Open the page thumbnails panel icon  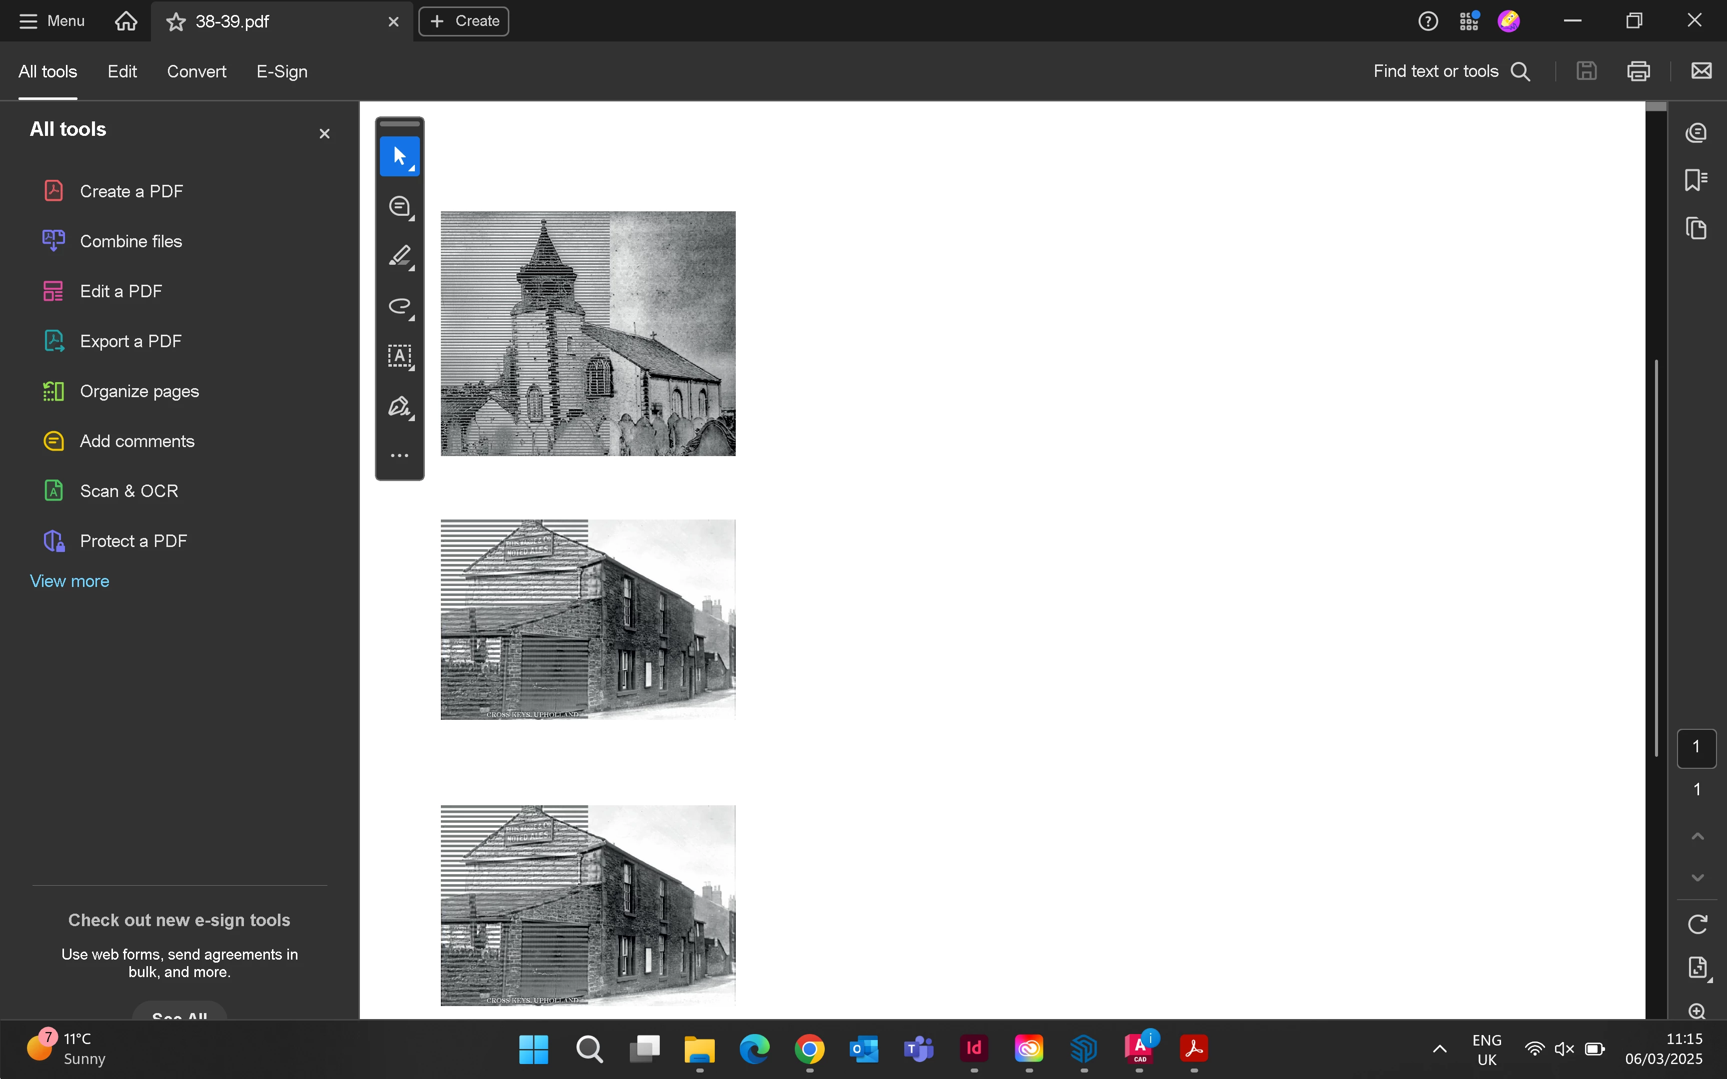click(x=1696, y=228)
